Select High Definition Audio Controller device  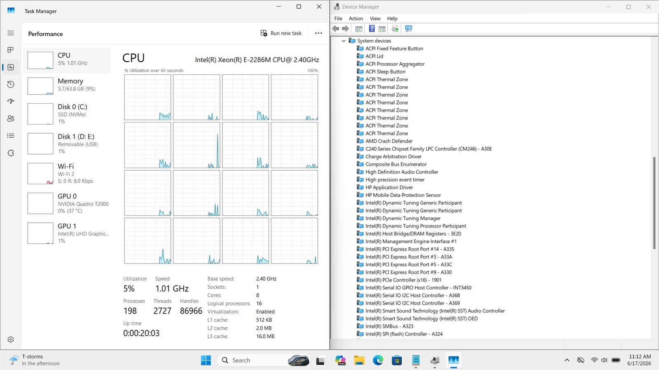402,172
